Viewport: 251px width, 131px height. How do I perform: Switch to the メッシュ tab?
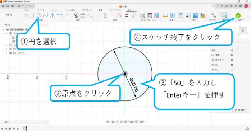[54, 10]
